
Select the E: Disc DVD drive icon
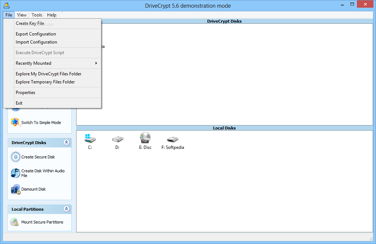[145, 138]
